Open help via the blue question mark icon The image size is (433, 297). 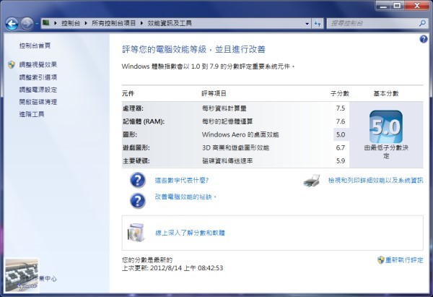(424, 39)
